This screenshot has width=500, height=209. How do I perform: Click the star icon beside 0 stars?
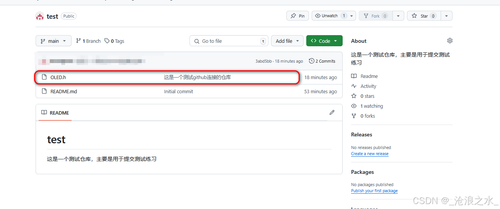click(354, 96)
